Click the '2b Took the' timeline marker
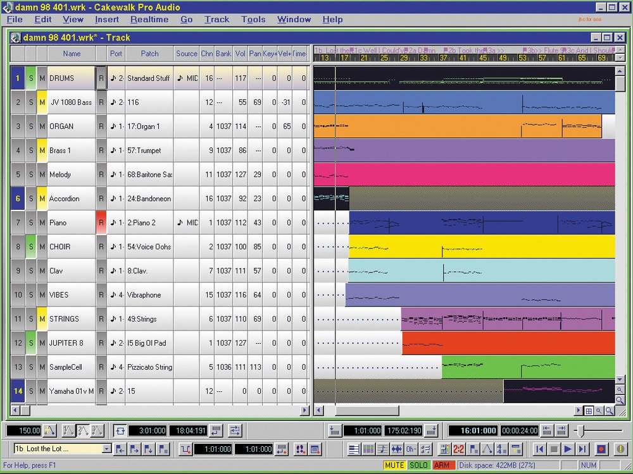The image size is (633, 474). pyautogui.click(x=464, y=51)
